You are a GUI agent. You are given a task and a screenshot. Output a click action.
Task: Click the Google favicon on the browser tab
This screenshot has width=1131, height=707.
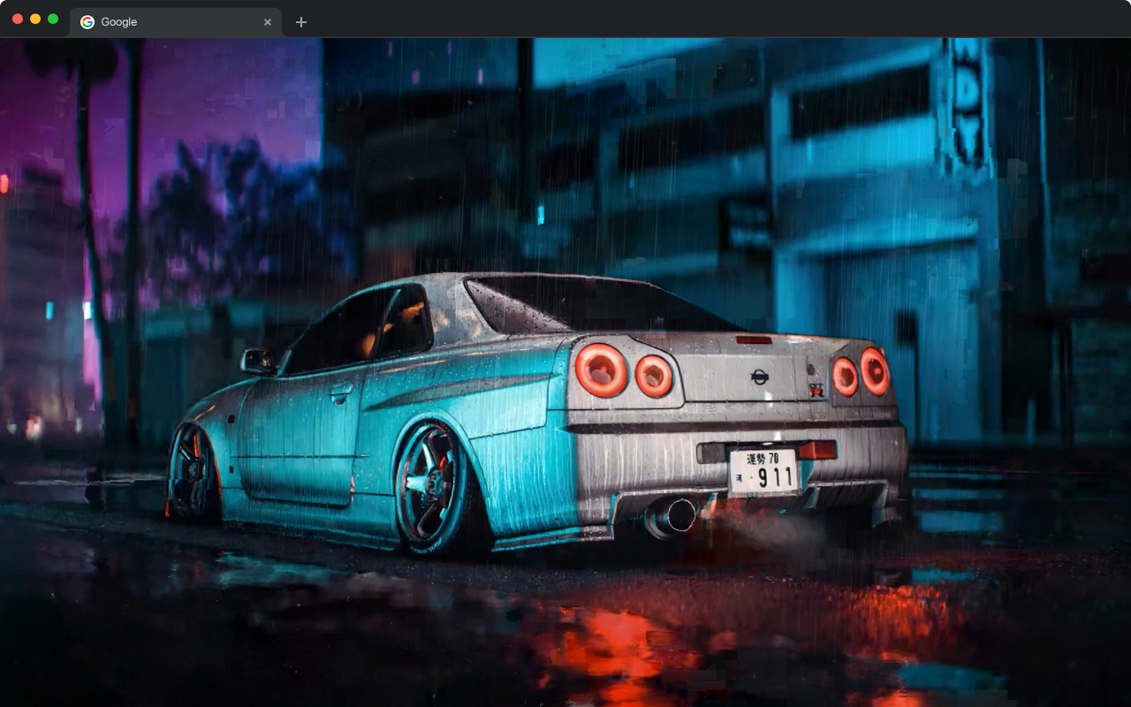coord(87,21)
